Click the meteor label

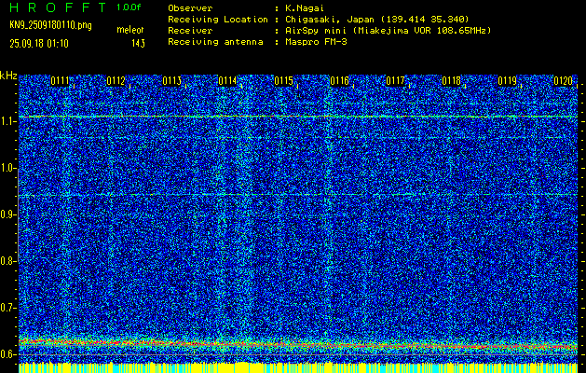click(130, 30)
